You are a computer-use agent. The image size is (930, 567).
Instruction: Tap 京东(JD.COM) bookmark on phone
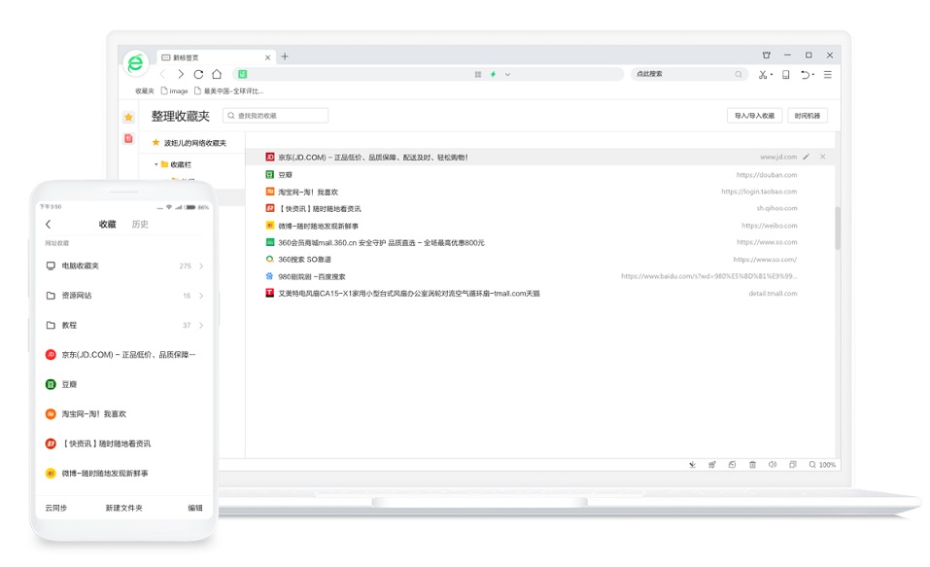click(124, 354)
